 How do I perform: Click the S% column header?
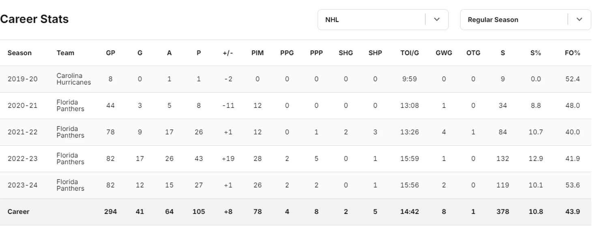536,53
